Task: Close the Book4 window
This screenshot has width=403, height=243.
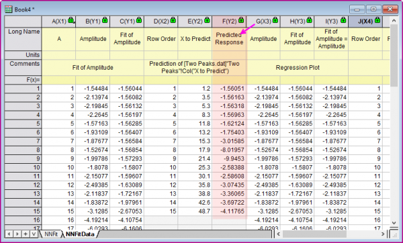Action: [390, 9]
